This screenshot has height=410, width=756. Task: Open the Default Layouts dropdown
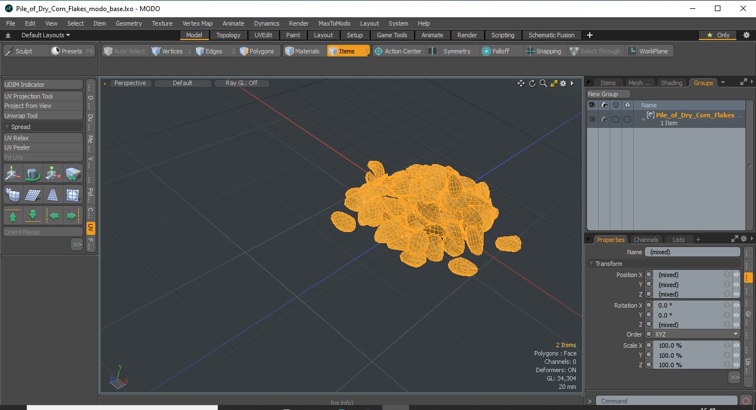[46, 35]
